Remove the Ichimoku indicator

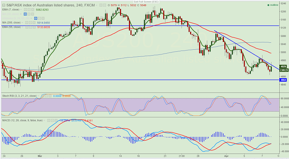tap(43, 18)
